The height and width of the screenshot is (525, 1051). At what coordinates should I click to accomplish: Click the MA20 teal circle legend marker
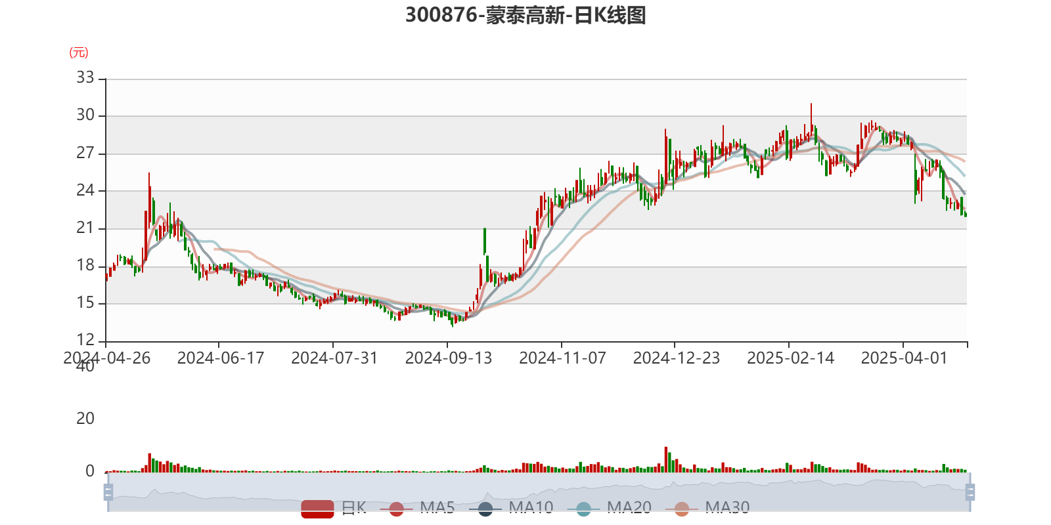click(x=583, y=508)
